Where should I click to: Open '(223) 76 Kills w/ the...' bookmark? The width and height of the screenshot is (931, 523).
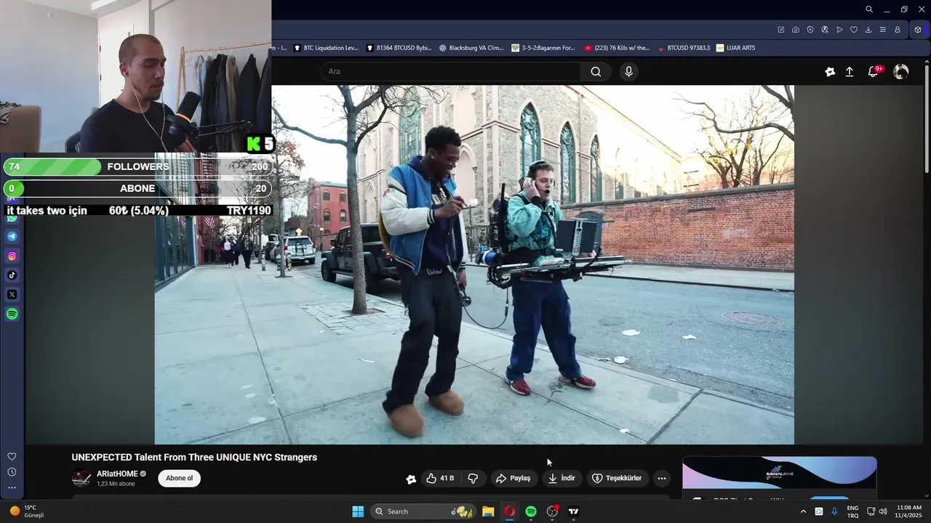(618, 48)
